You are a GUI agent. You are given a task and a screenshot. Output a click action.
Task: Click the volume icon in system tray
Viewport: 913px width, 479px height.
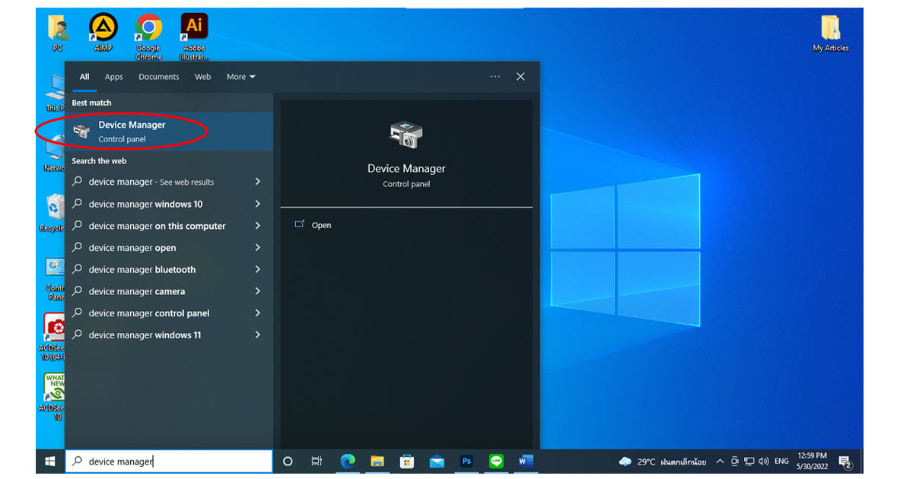tap(763, 462)
